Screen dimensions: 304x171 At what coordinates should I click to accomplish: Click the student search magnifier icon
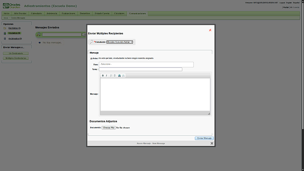91,42
